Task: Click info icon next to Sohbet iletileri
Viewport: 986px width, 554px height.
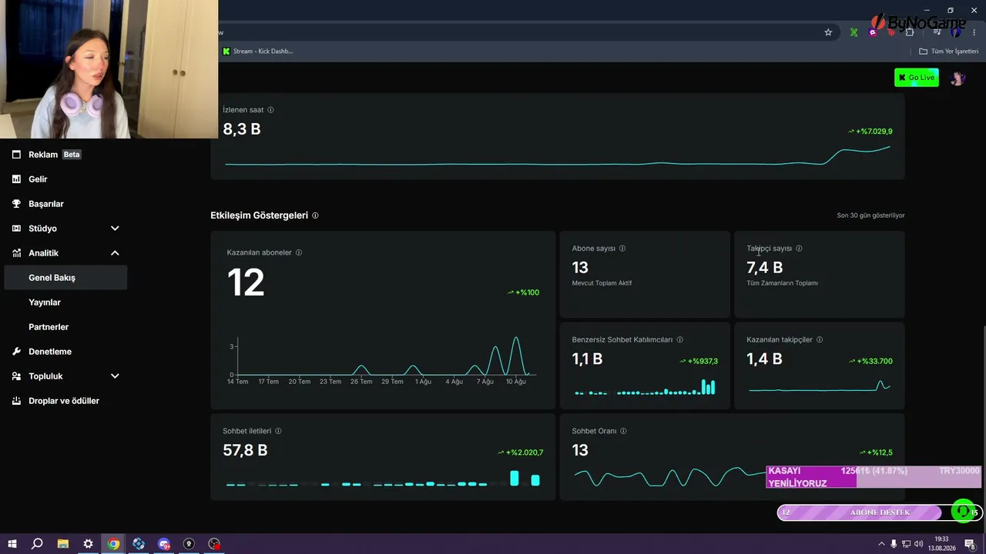Action: point(278,431)
